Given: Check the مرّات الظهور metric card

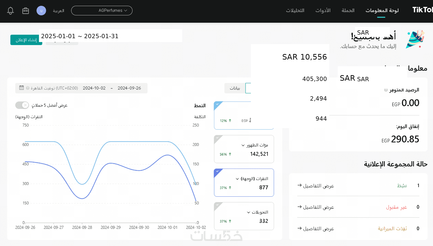Looking at the screenshot, I should 217,138.
